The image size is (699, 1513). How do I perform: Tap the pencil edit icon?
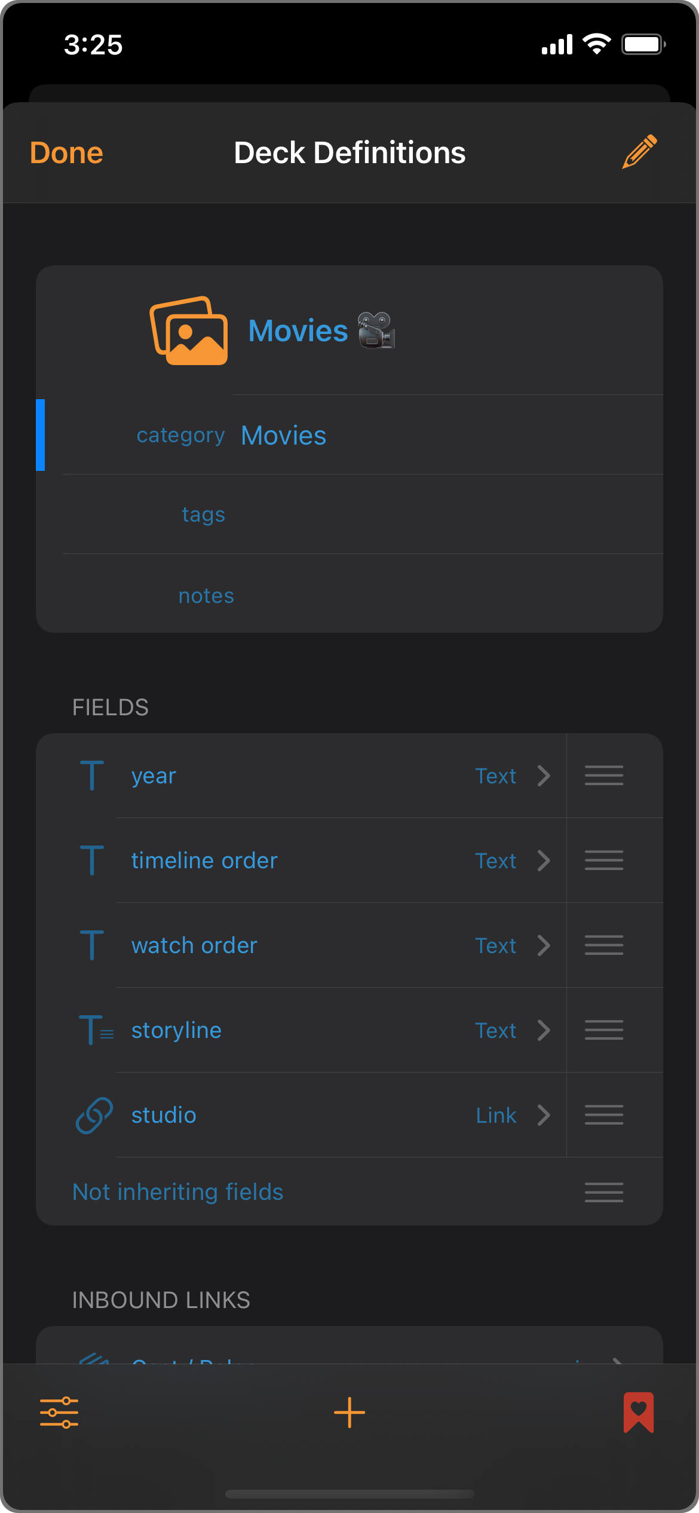click(x=639, y=152)
